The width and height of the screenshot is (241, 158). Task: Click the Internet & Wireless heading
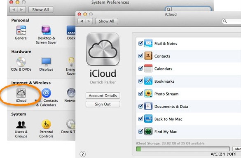[x=31, y=83]
